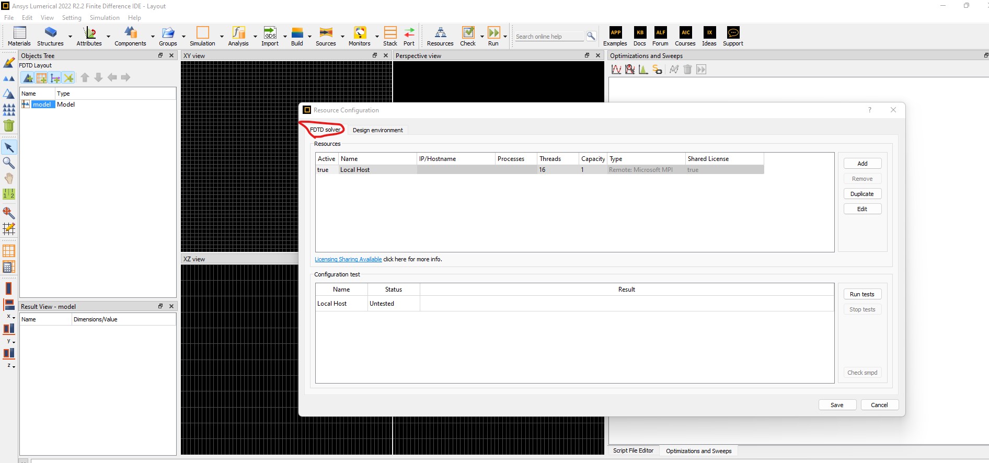Screen dimensions: 989x463
Task: Open the Materials database icon
Action: (19, 33)
